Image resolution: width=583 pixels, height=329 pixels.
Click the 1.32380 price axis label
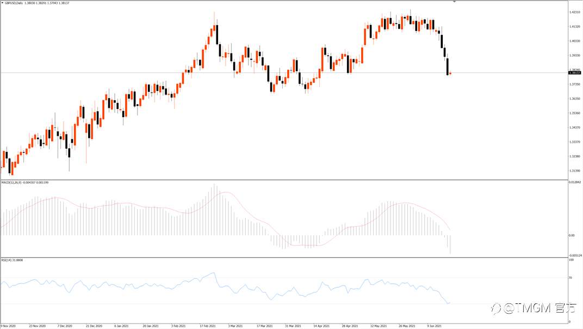click(x=575, y=156)
